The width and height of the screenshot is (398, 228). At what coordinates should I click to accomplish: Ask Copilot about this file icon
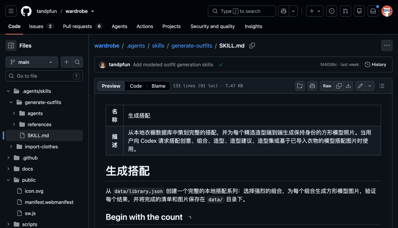point(312,86)
